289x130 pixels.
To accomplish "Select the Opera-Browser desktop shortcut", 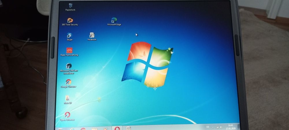I will (67, 116).
